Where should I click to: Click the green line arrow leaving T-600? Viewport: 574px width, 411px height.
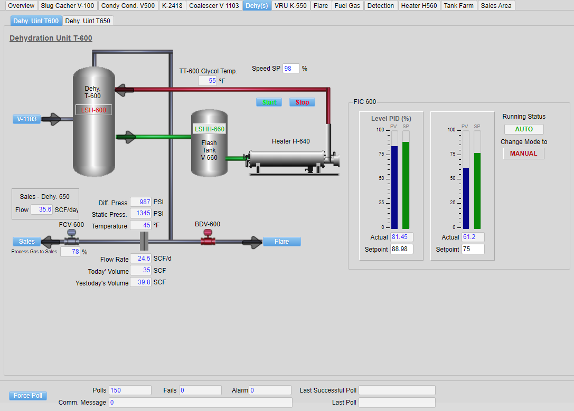point(126,137)
